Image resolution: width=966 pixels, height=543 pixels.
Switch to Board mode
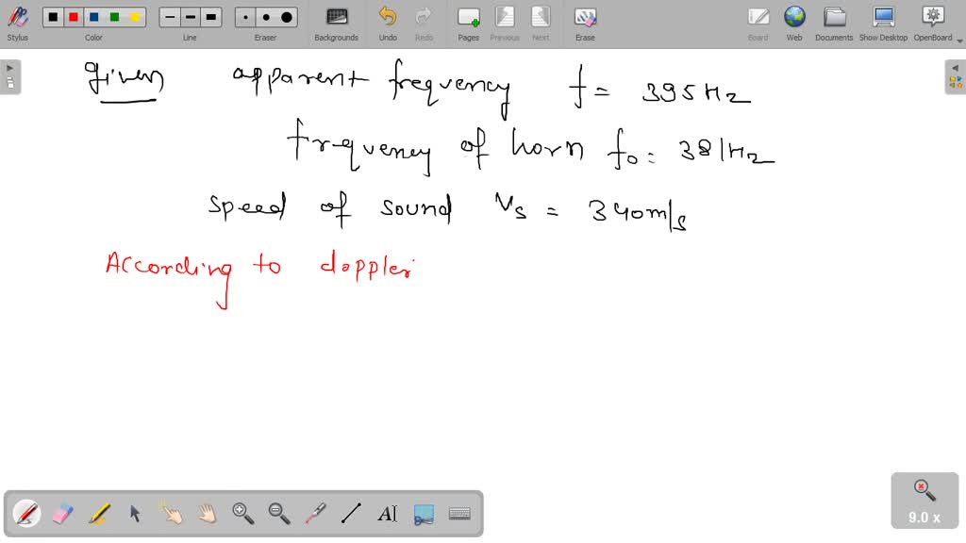pos(758,24)
